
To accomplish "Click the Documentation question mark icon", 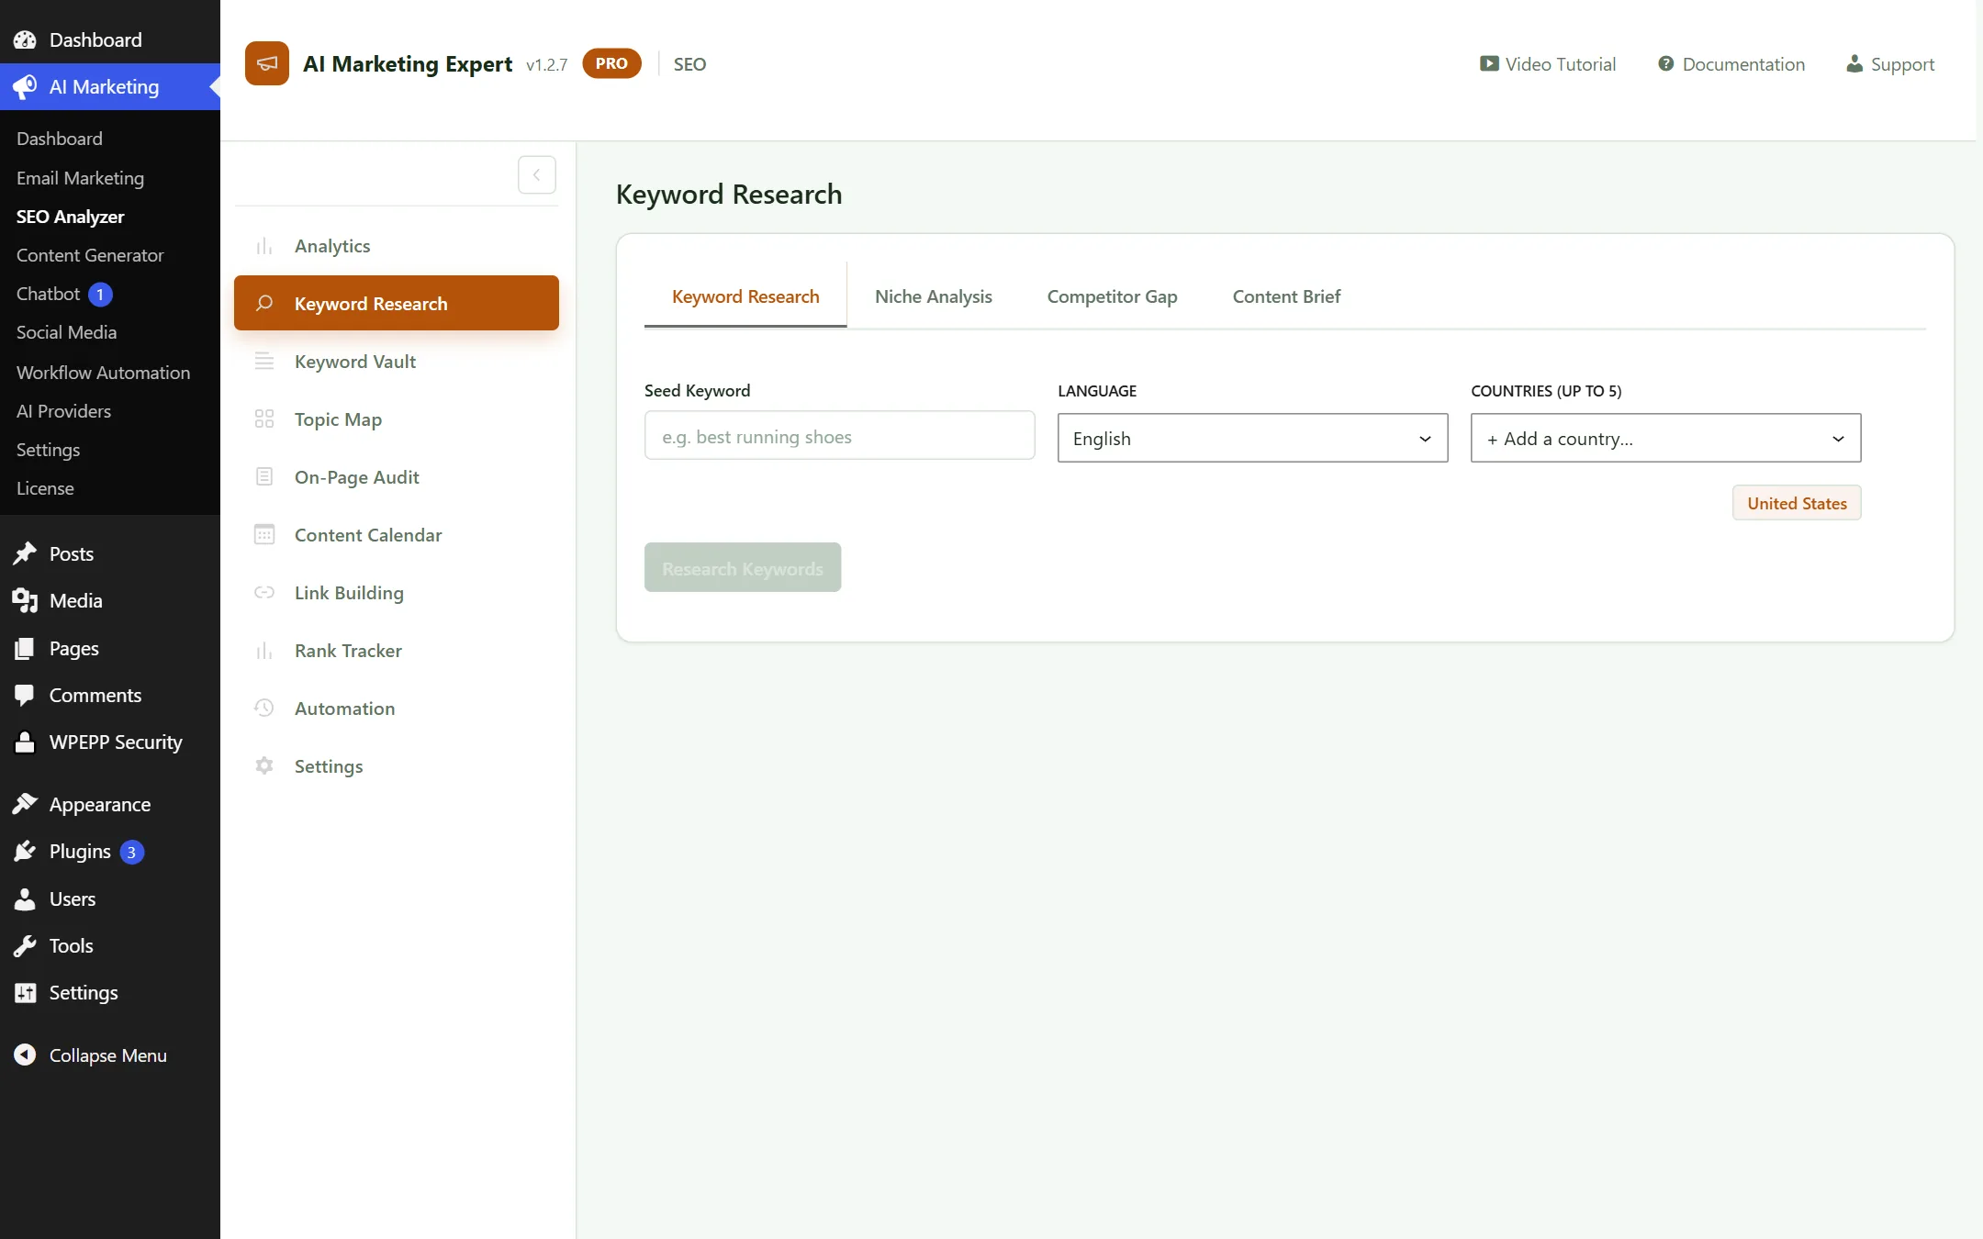I will pyautogui.click(x=1665, y=63).
